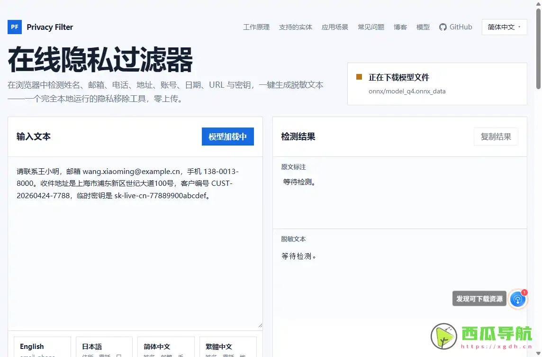Click the PF logo icon
The width and height of the screenshot is (542, 357).
click(x=15, y=27)
